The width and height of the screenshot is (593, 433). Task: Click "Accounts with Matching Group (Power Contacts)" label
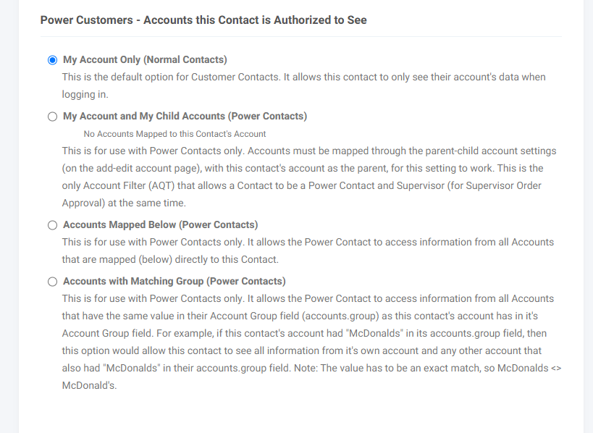coord(174,281)
